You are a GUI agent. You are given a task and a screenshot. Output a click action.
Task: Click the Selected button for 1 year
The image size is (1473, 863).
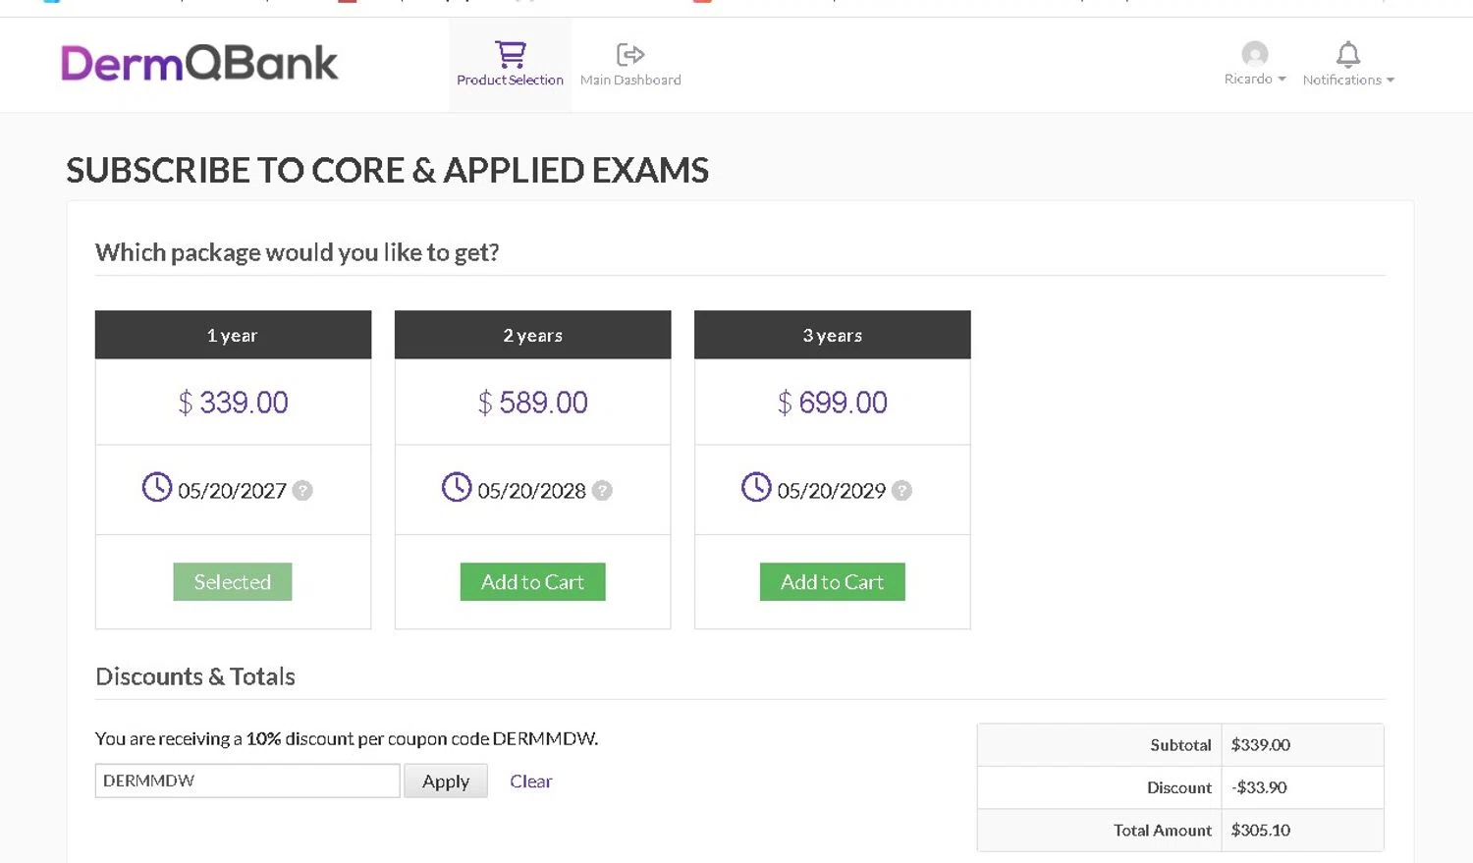[x=233, y=582]
